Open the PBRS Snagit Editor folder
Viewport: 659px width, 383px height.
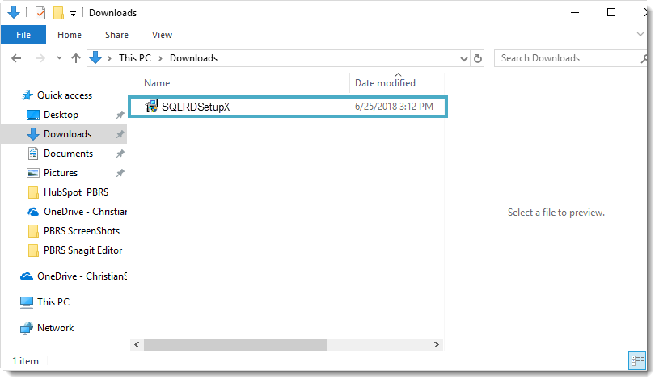[x=82, y=250]
